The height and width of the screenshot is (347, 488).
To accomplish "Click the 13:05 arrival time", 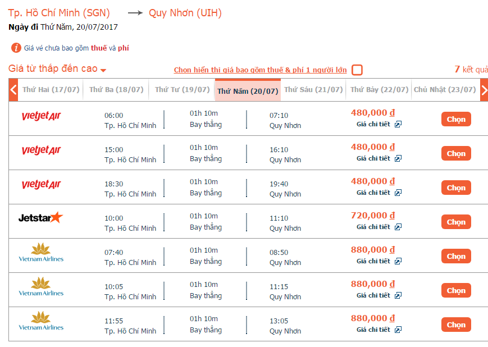I will (x=279, y=321).
